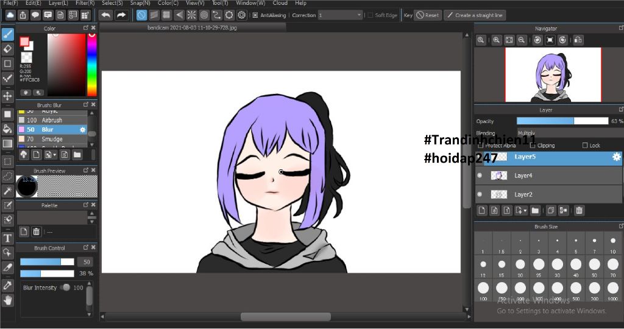Open the Filter(R) menu
The width and height of the screenshot is (624, 329).
[x=85, y=3]
